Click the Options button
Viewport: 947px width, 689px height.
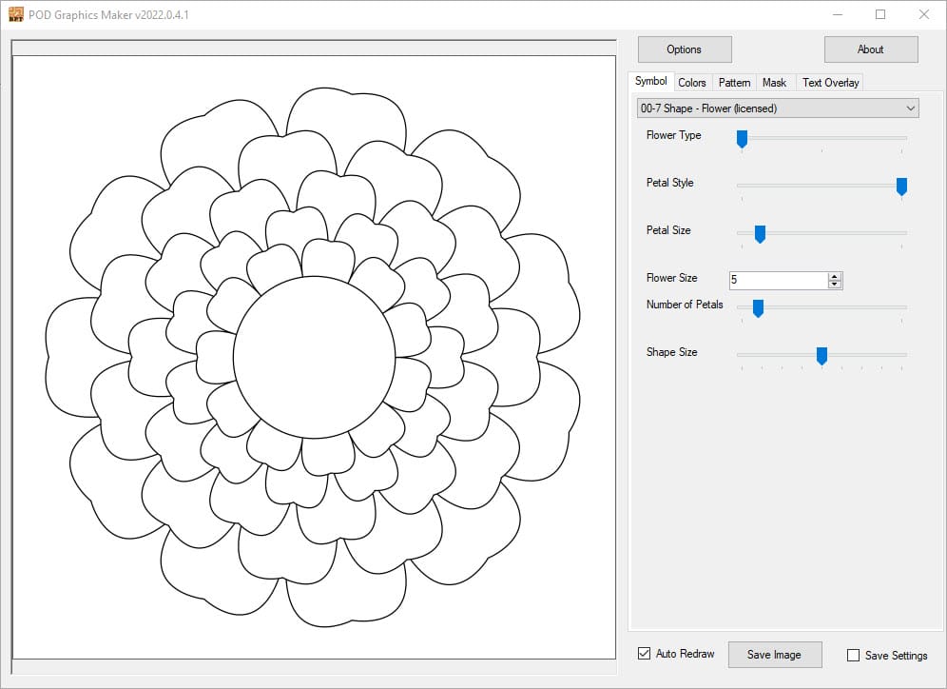684,49
